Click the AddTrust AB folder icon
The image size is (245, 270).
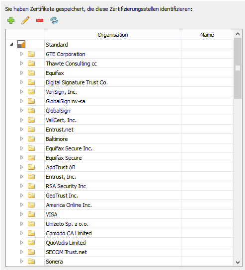(x=31, y=167)
